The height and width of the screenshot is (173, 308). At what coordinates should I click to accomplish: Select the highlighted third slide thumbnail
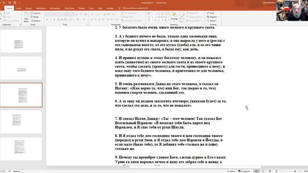point(21,95)
